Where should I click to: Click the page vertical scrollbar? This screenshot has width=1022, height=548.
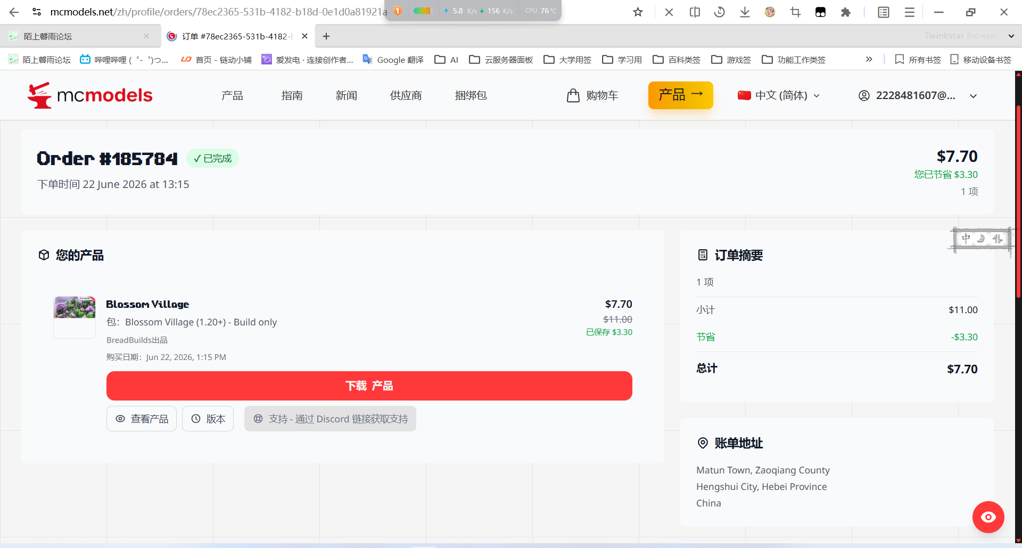pos(1018,202)
